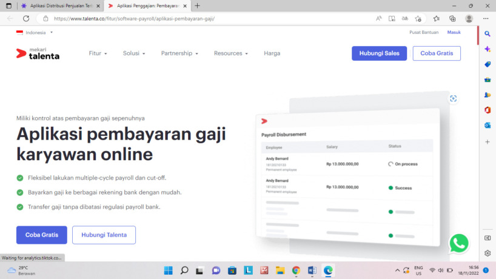Click the page vertical scrollbar thumb
Screen dimensions: 496x279
(x=478, y=35)
